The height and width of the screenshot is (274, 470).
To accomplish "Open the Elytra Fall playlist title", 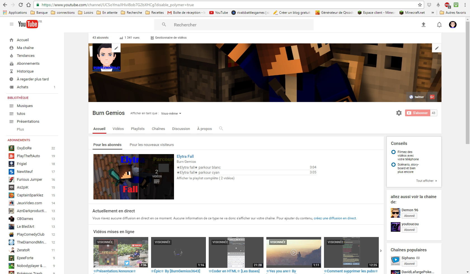I will [185, 156].
